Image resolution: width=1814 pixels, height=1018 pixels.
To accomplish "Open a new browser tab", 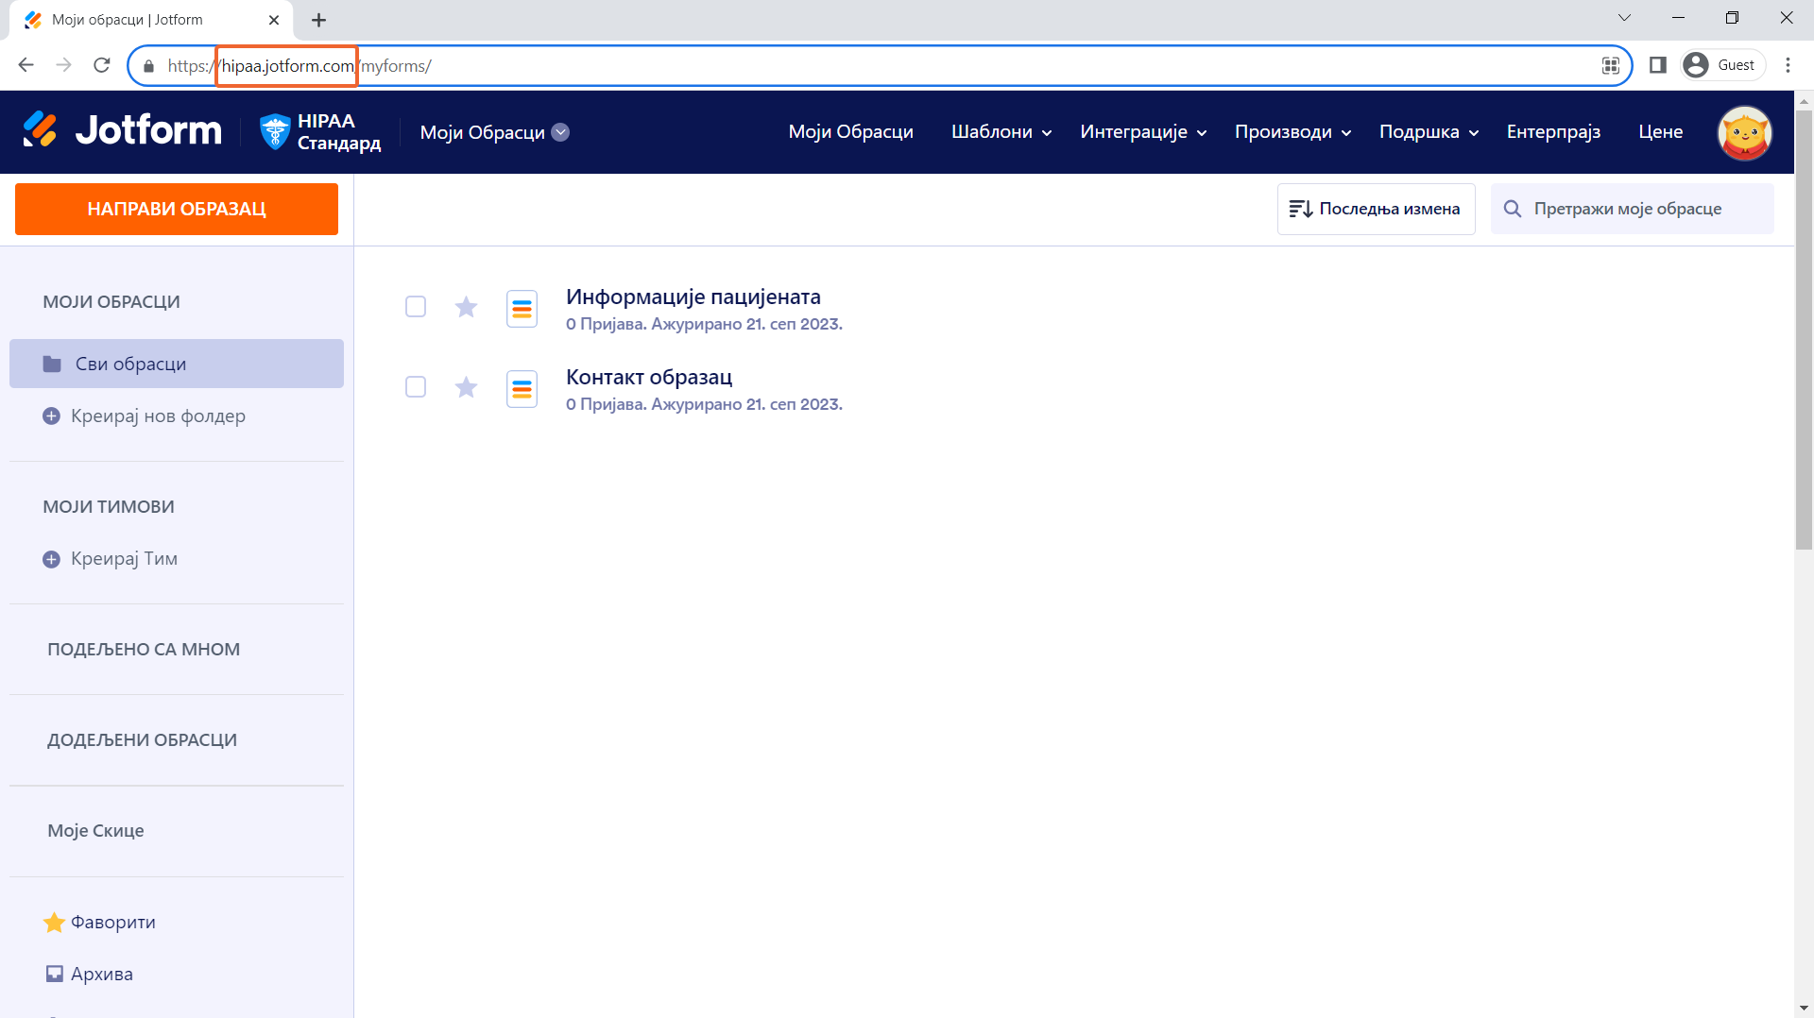I will [x=318, y=20].
